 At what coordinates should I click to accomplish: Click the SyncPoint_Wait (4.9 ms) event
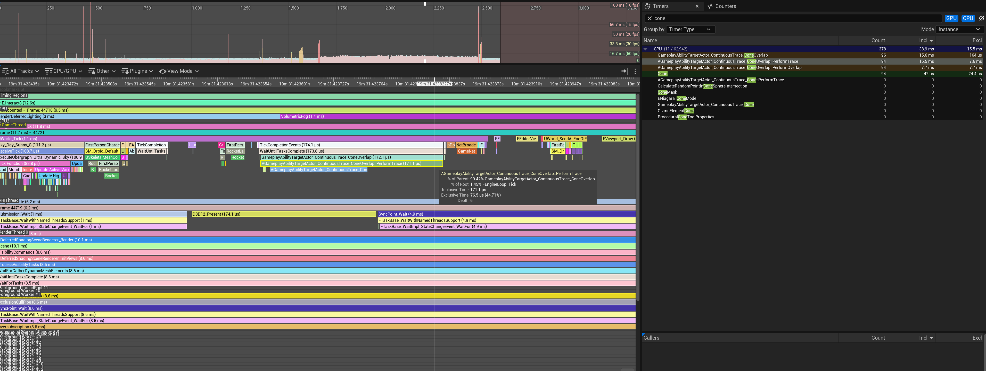coord(506,214)
